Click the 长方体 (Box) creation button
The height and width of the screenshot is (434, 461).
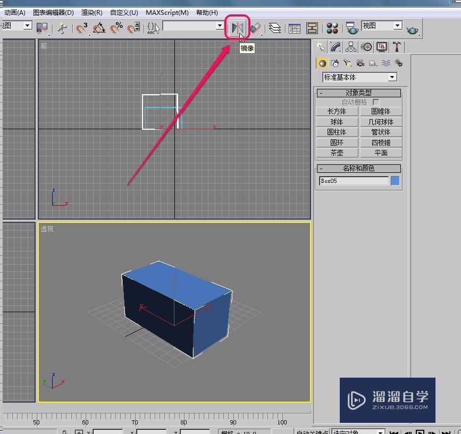[x=337, y=111]
